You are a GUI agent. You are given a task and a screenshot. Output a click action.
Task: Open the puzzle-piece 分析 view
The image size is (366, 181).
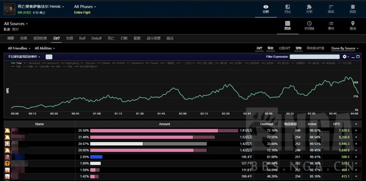click(x=309, y=9)
